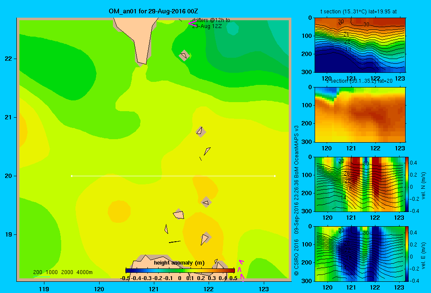Click longitude label '121' under the main map
This screenshot has width=431, height=293.
tap(154, 289)
